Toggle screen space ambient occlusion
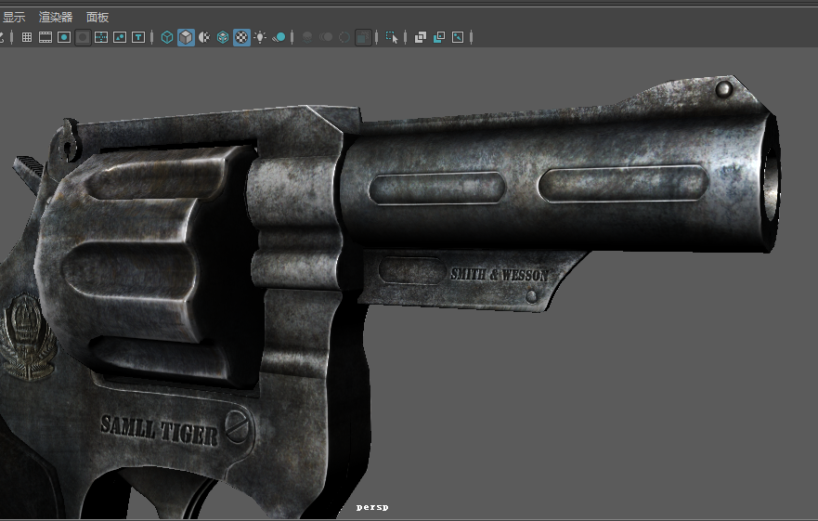 pos(307,37)
